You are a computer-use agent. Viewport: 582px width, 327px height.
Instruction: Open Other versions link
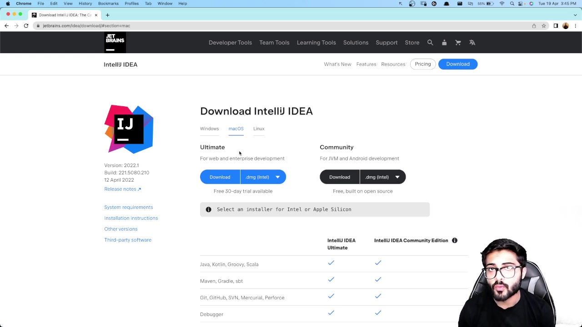[x=120, y=229]
